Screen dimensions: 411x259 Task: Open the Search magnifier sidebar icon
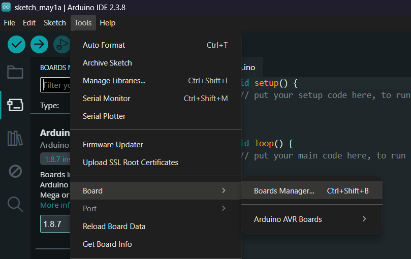click(15, 204)
